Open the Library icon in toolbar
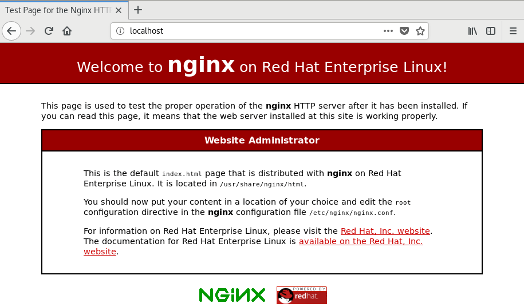The height and width of the screenshot is (307, 524). 472,31
